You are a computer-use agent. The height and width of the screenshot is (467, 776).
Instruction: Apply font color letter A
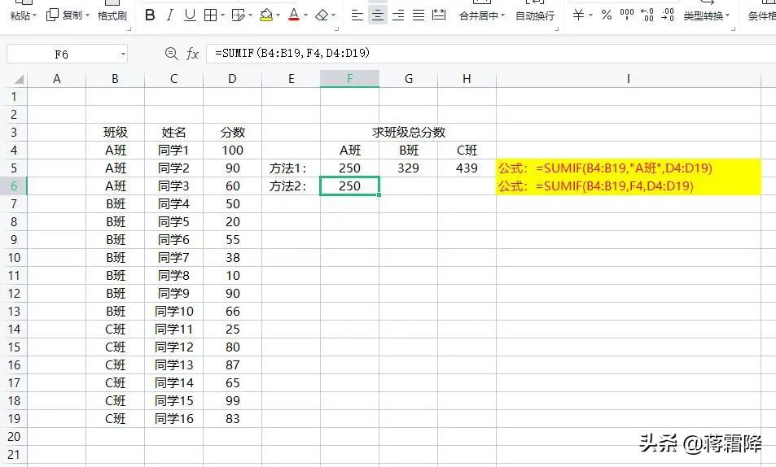click(x=294, y=15)
